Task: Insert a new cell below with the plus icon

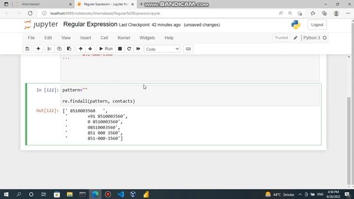Action: pyautogui.click(x=38, y=49)
